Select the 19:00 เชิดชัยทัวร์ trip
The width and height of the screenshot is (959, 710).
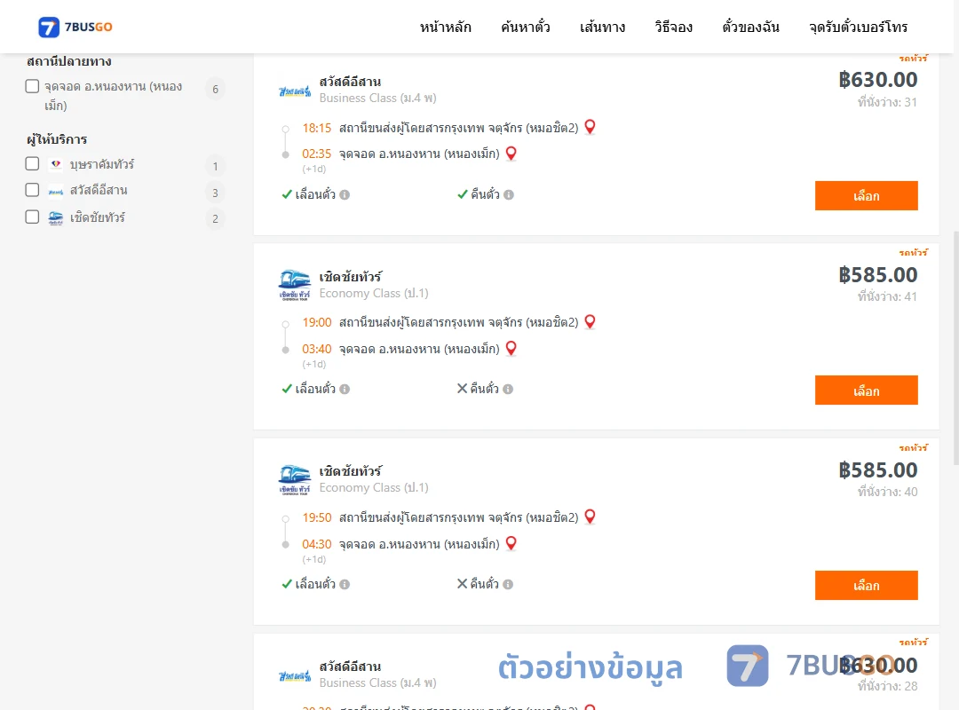866,390
